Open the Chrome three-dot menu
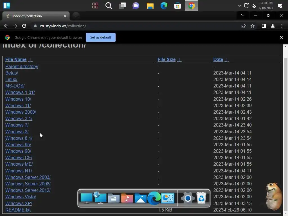The image size is (288, 216). [282, 26]
